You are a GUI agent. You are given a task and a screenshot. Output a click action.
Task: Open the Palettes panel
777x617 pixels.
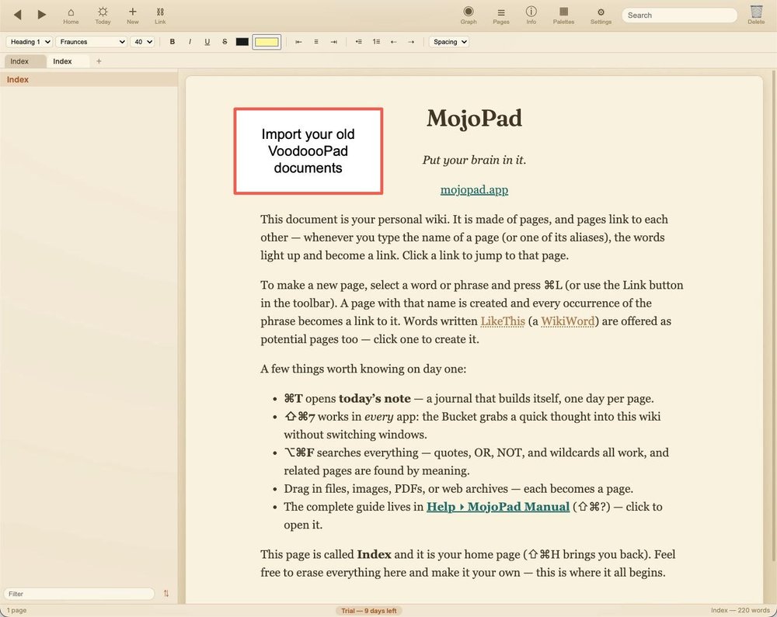tap(563, 16)
